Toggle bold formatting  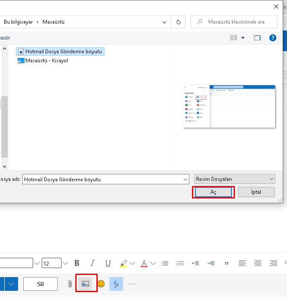point(77,263)
